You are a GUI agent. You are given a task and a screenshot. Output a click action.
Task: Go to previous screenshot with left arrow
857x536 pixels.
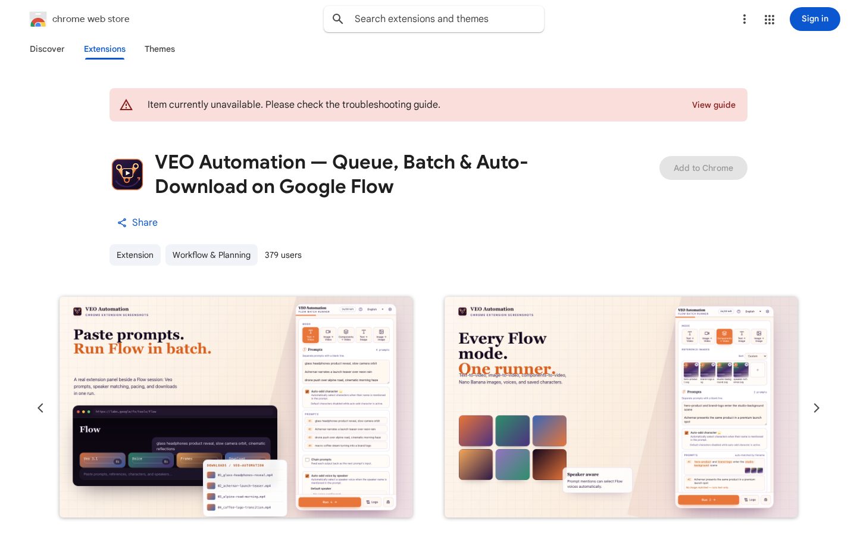tap(40, 408)
